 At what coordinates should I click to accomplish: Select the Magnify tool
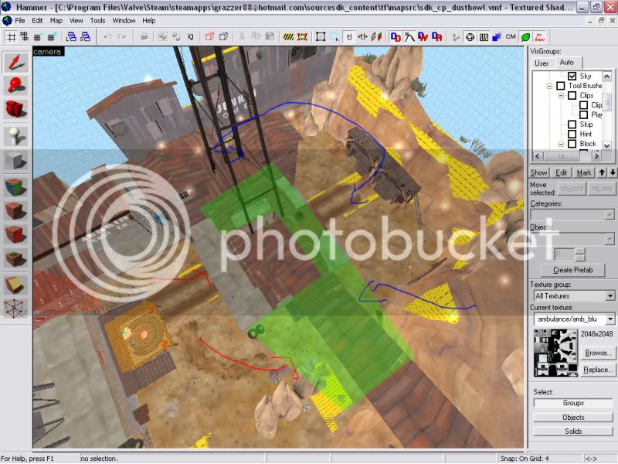pyautogui.click(x=15, y=86)
